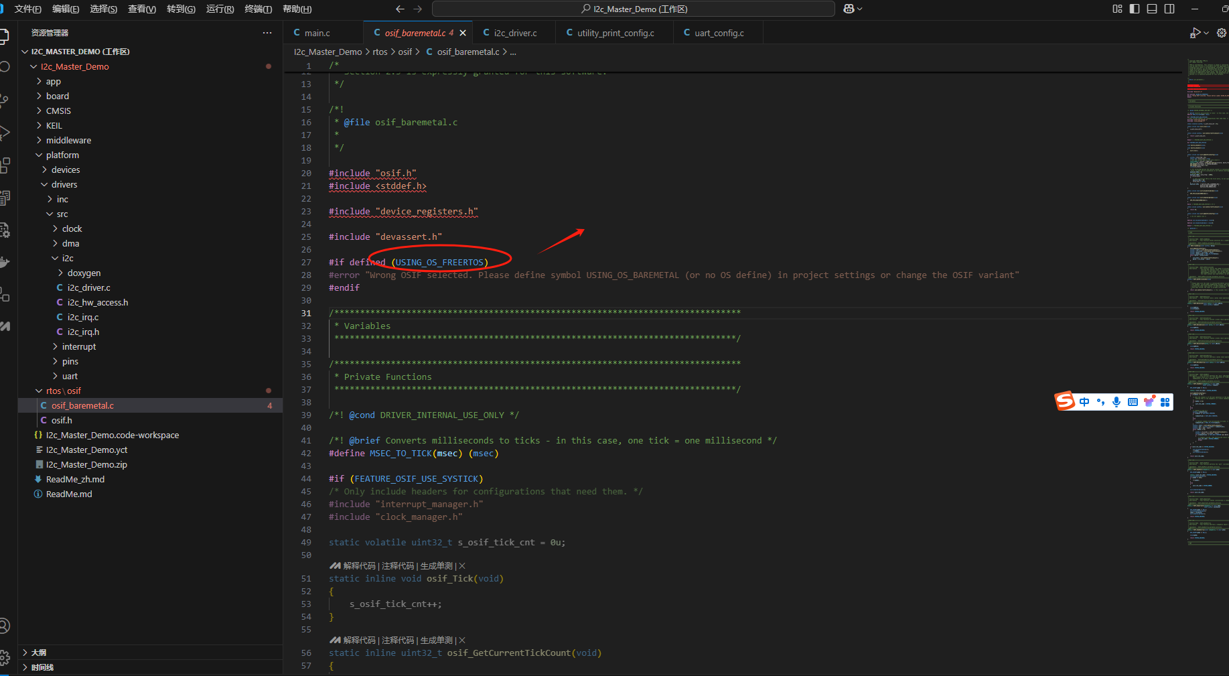Click the minimap code overview

click(1208, 301)
